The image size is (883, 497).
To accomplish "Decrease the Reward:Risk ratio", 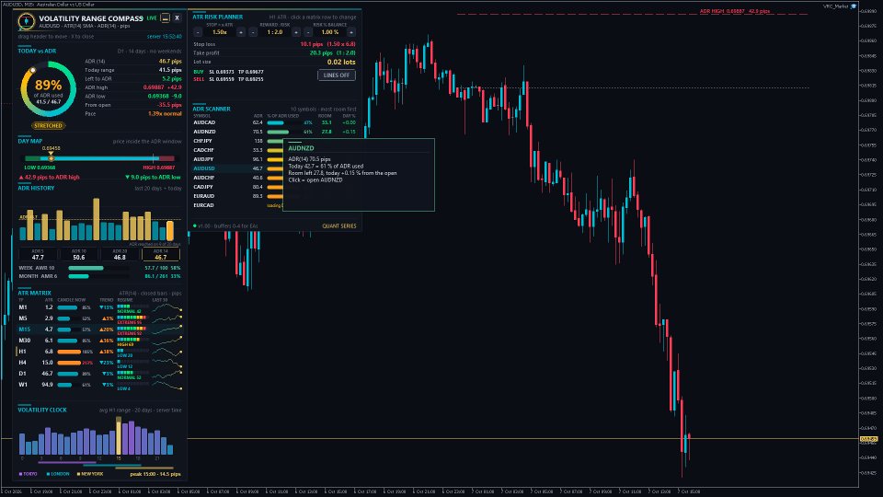I will coord(253,32).
